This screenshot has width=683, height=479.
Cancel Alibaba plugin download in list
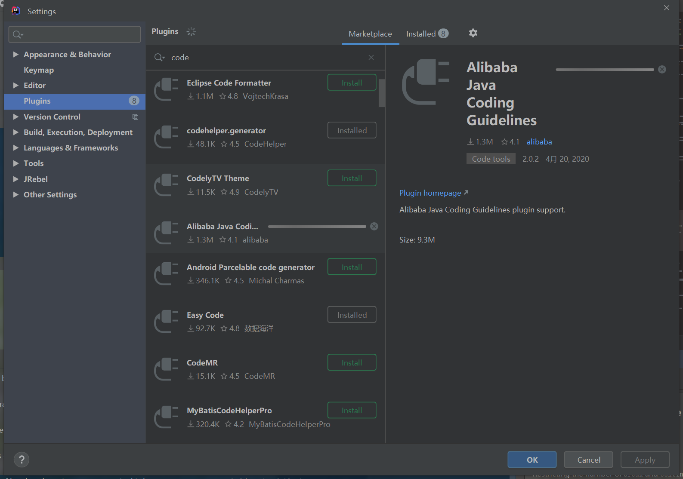click(x=374, y=226)
